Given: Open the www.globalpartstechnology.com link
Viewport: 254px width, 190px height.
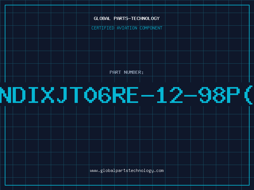Looking at the screenshot, I should (x=127, y=171).
